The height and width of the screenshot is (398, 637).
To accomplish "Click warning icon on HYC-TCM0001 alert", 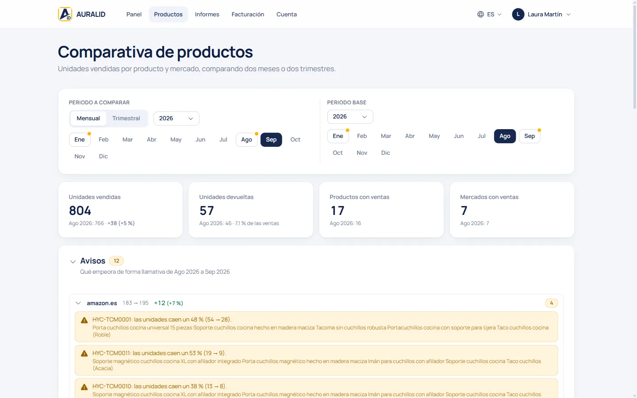I will click(84, 320).
